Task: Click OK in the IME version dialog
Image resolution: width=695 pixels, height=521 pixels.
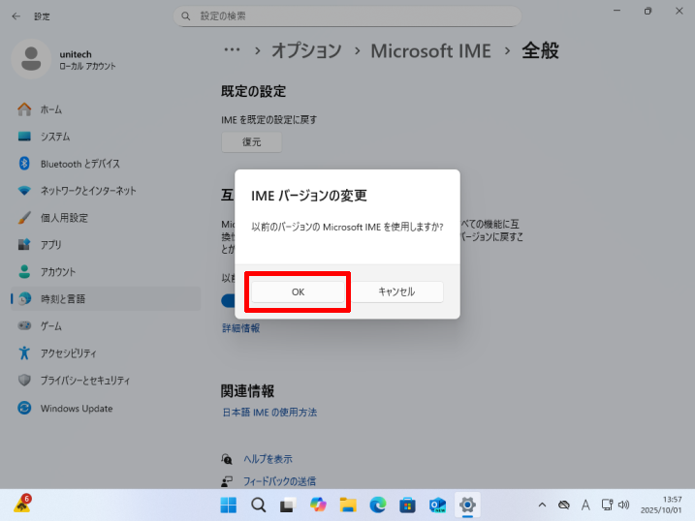Action: (297, 291)
